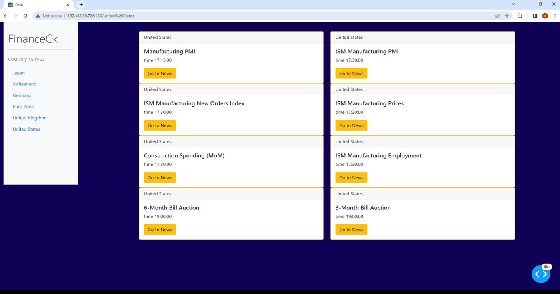Go to News for Construction Spending (MoM)

[160, 178]
